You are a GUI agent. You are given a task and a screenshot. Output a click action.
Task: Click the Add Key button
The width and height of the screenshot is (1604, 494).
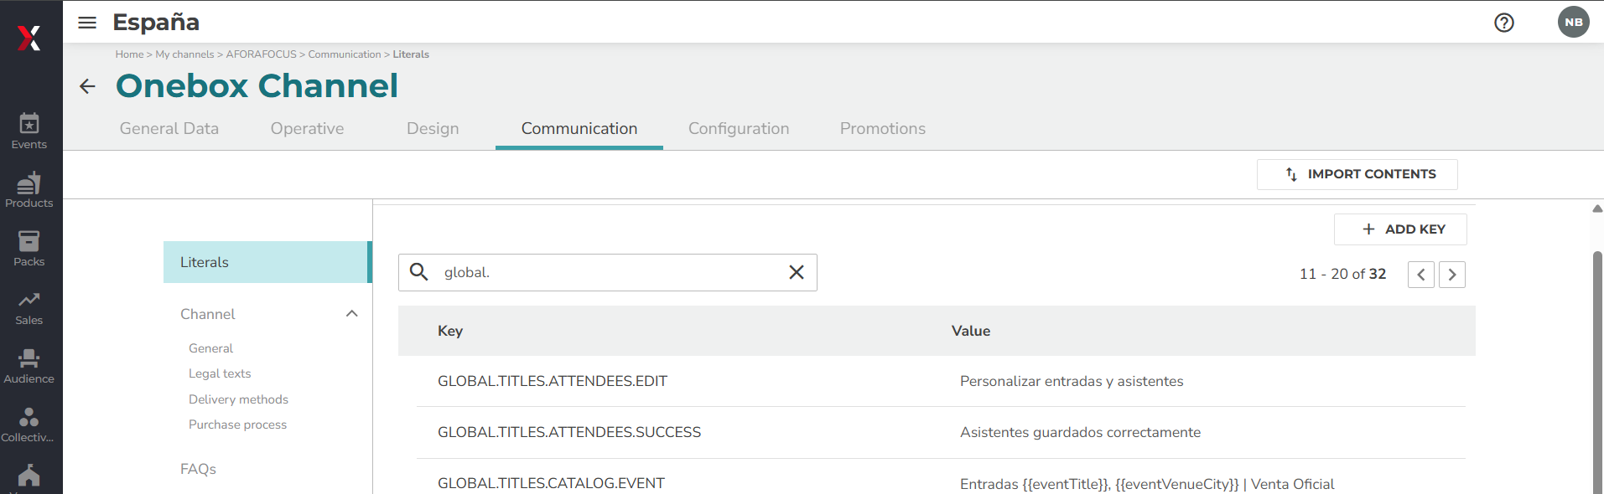1401,229
